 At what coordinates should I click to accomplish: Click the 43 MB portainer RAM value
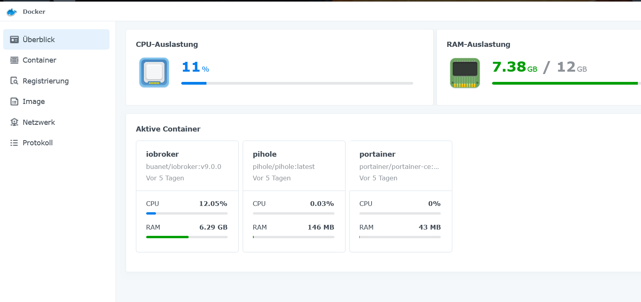pos(430,227)
